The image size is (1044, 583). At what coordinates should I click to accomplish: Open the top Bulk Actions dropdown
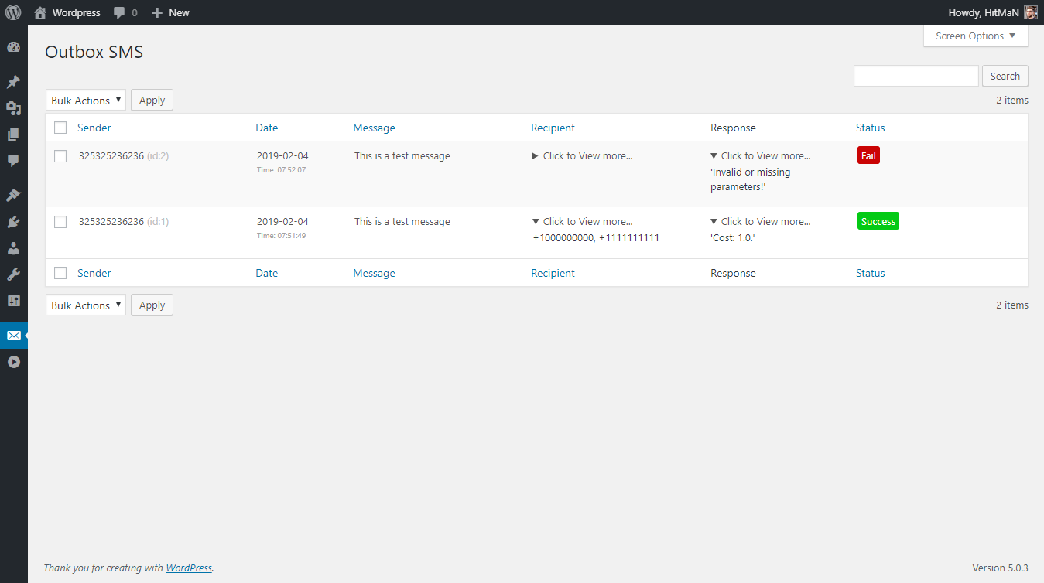(x=85, y=101)
